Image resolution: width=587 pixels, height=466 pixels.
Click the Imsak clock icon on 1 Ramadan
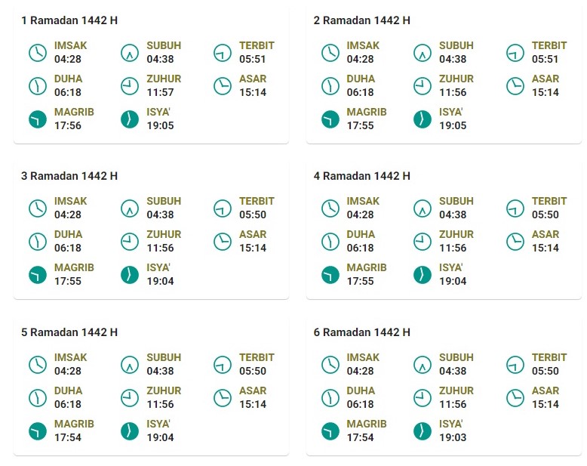pyautogui.click(x=38, y=52)
